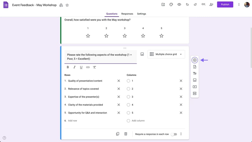Select the fifth star rating

tap(162, 36)
